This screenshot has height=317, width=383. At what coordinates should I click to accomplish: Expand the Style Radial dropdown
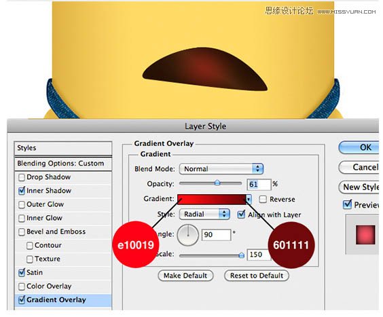[x=204, y=215]
